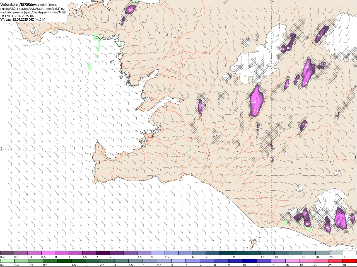This screenshot has width=357, height=267.
Task: Click the '20W' longitude label
Action: point(272,1)
